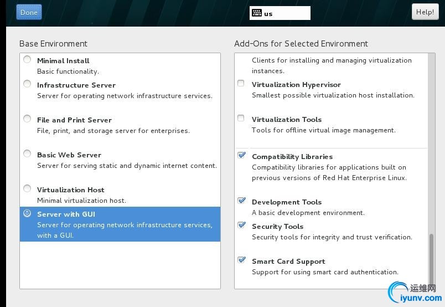The image size is (445, 307).
Task: Uncheck the Security Tools add-on
Action: pos(241,225)
